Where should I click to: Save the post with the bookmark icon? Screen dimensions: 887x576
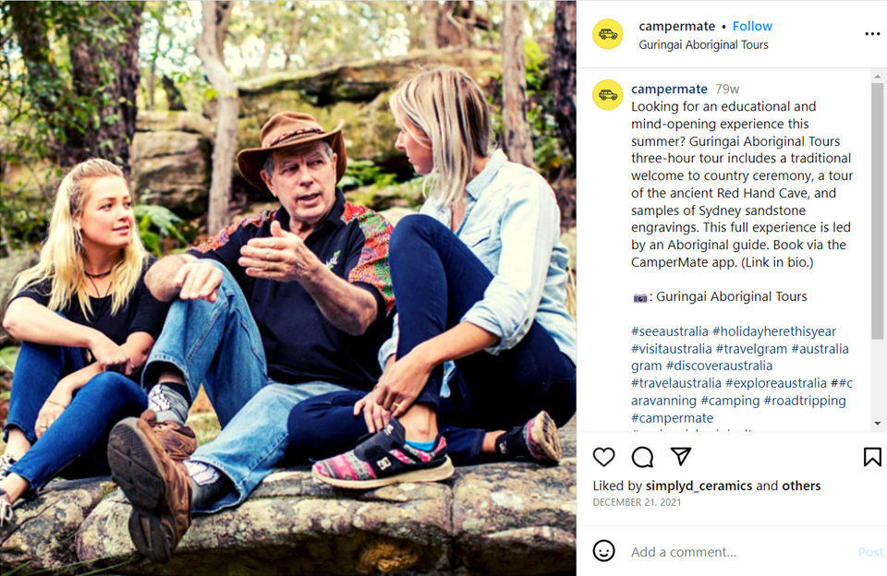pyautogui.click(x=871, y=457)
